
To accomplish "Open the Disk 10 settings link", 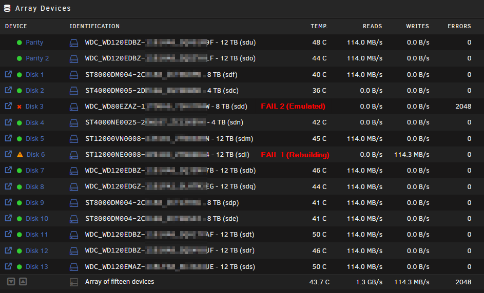I will 37,219.
